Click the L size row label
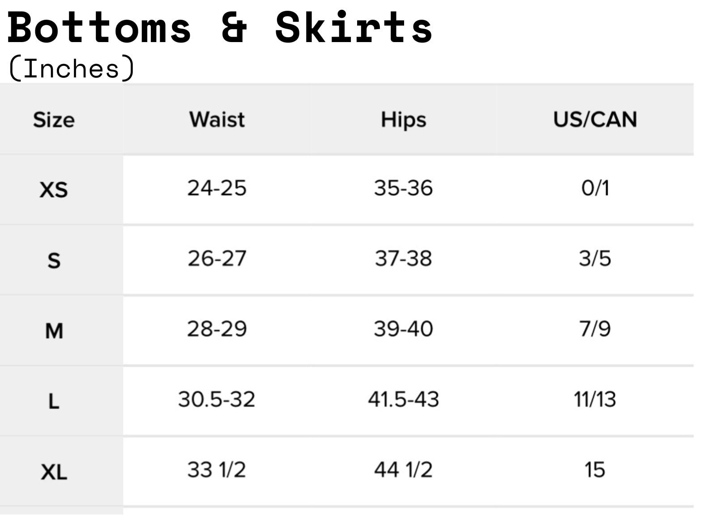This screenshot has width=716, height=517. [x=54, y=401]
